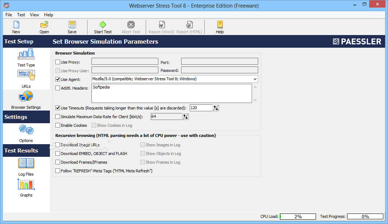
Task: Click the Test Results section header
Action: [x=26, y=150]
